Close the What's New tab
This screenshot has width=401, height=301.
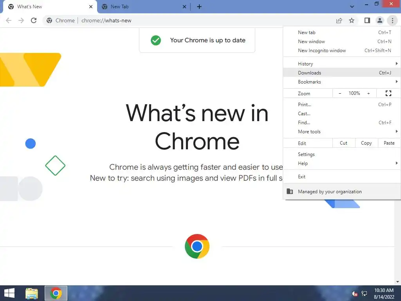[91, 7]
